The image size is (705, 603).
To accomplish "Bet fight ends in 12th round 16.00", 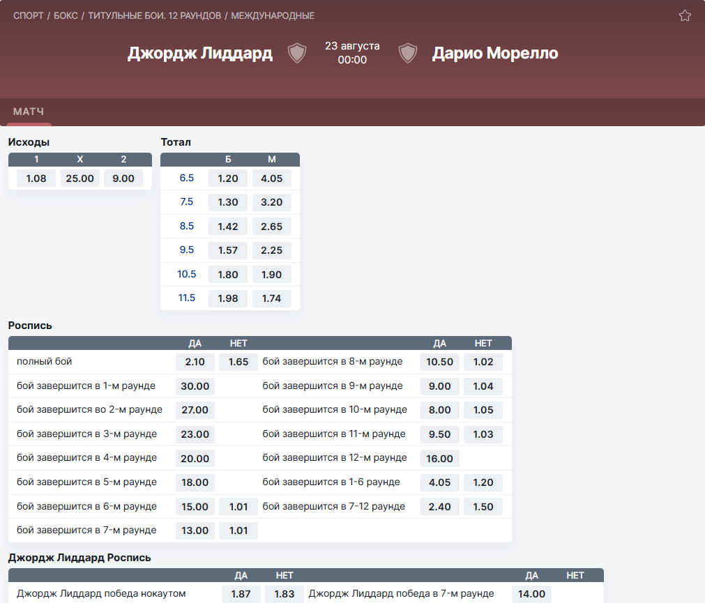I will click(440, 458).
